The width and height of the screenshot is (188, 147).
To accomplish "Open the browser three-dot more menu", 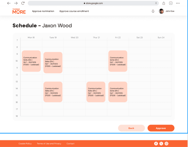I will [178, 3].
